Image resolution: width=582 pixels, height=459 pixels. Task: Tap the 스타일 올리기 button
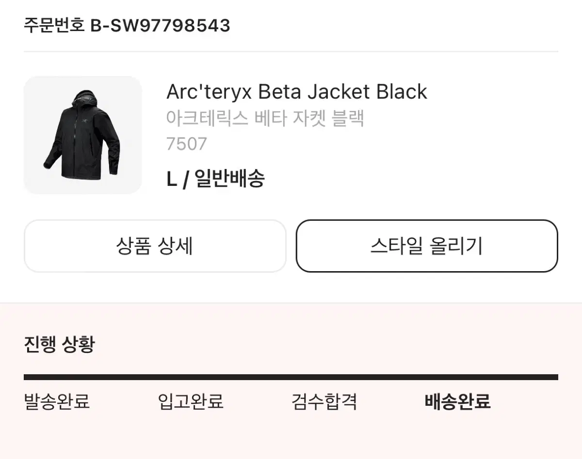pyautogui.click(x=427, y=246)
